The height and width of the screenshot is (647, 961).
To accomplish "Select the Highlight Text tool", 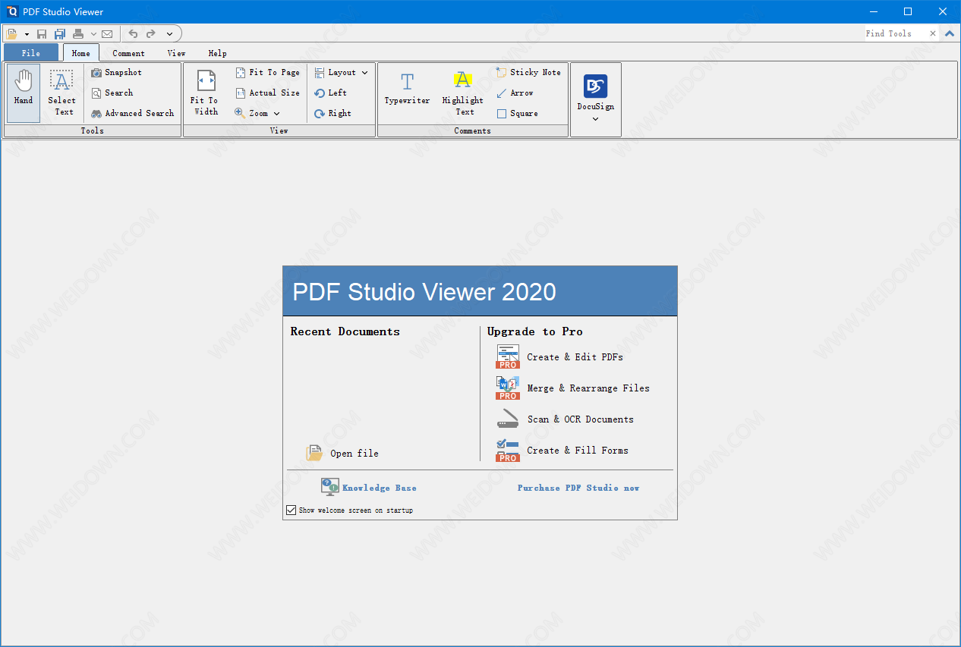I will 463,93.
